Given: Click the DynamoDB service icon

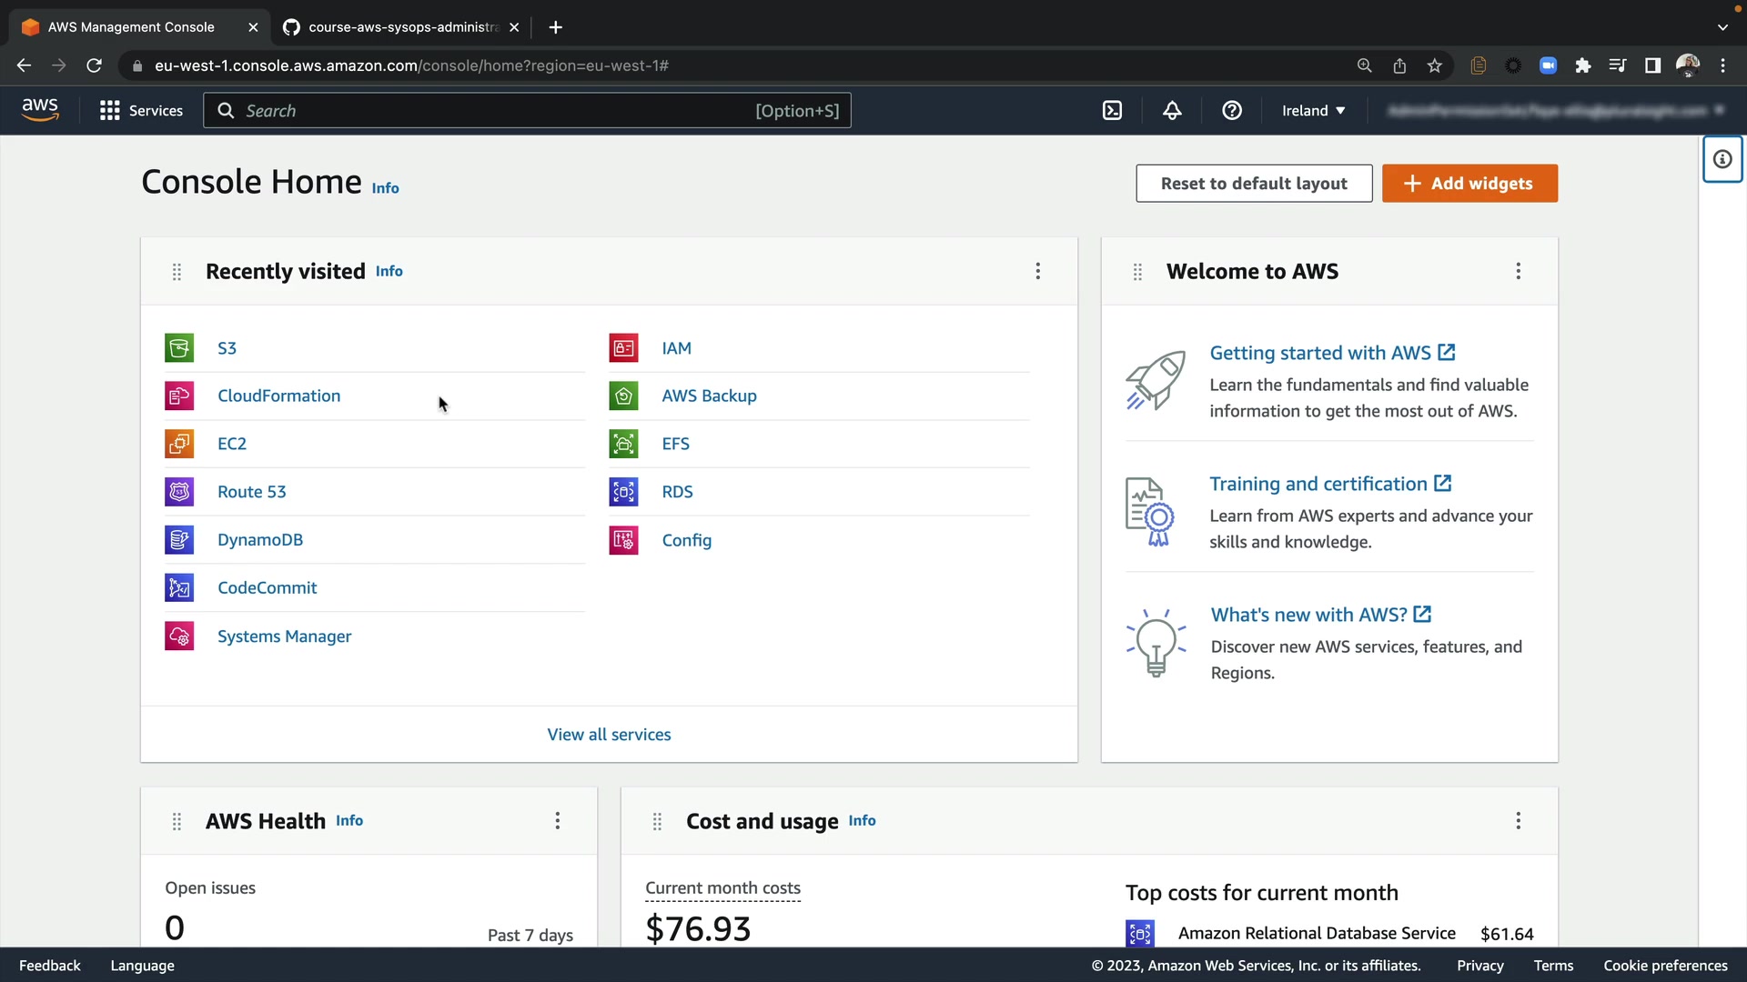Looking at the screenshot, I should click(179, 540).
